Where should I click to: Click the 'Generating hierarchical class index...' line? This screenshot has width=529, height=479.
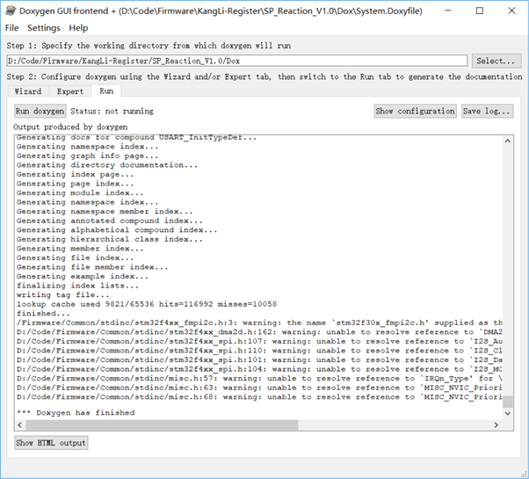tap(109, 239)
